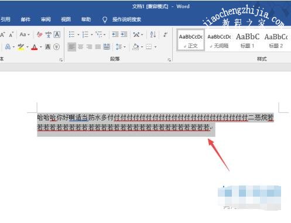Click the Increase Font Size icon

[x=2, y=35]
